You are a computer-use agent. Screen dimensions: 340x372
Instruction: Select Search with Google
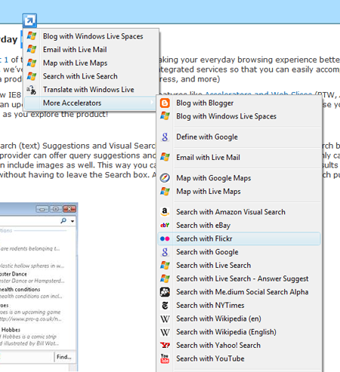239,252
